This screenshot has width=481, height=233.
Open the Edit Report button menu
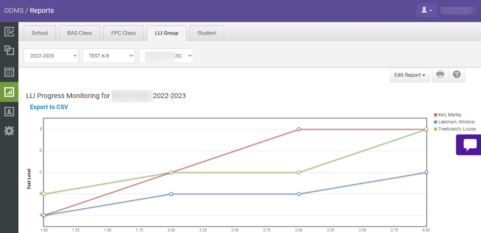point(409,75)
